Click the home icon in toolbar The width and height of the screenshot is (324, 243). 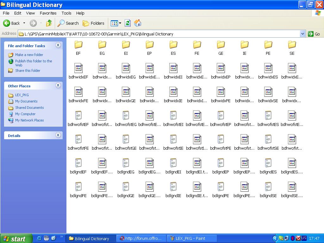[138, 23]
